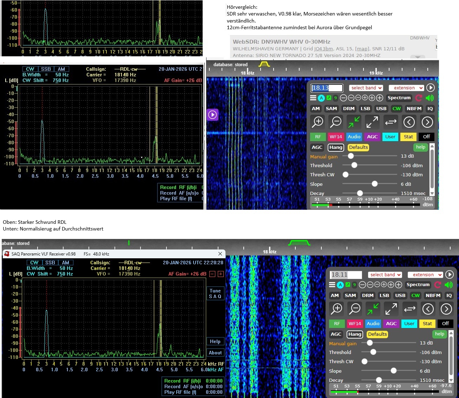Mute audio via speaker icon in 18.11 panel
The image size is (459, 398).
pyautogui.click(x=448, y=285)
